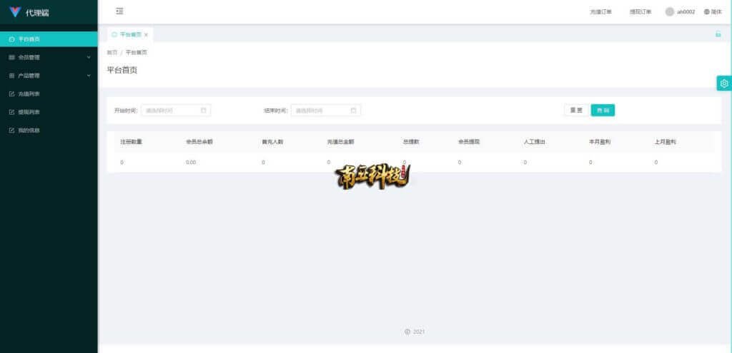Open calendar icon in 开始时间 field
Image resolution: width=732 pixels, height=353 pixels.
pos(204,111)
